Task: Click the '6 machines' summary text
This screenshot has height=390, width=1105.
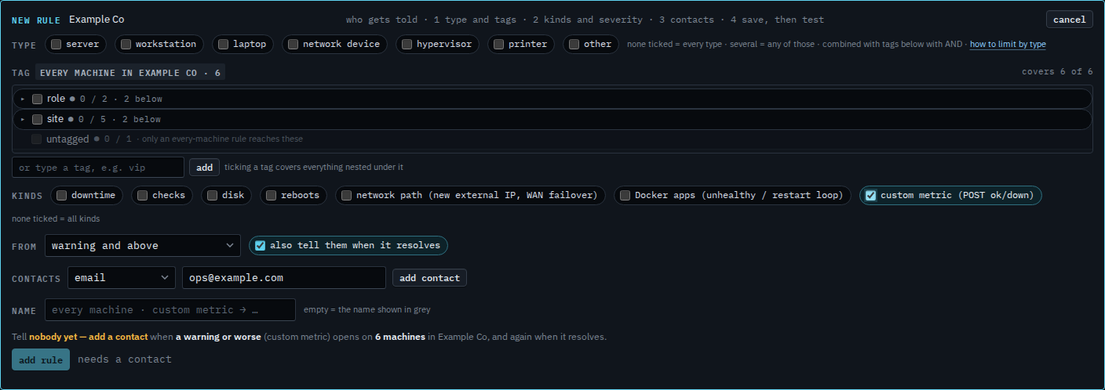Action: (400, 337)
